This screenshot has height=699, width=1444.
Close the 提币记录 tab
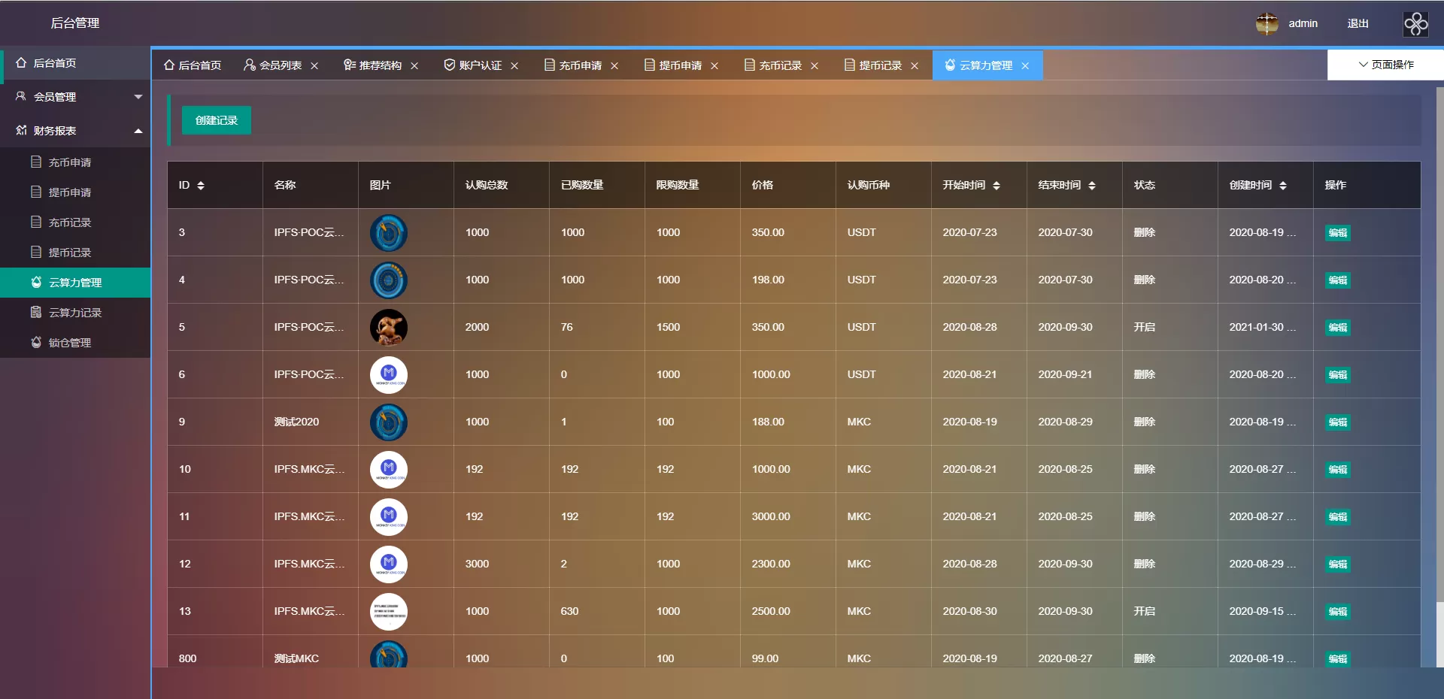click(x=915, y=66)
